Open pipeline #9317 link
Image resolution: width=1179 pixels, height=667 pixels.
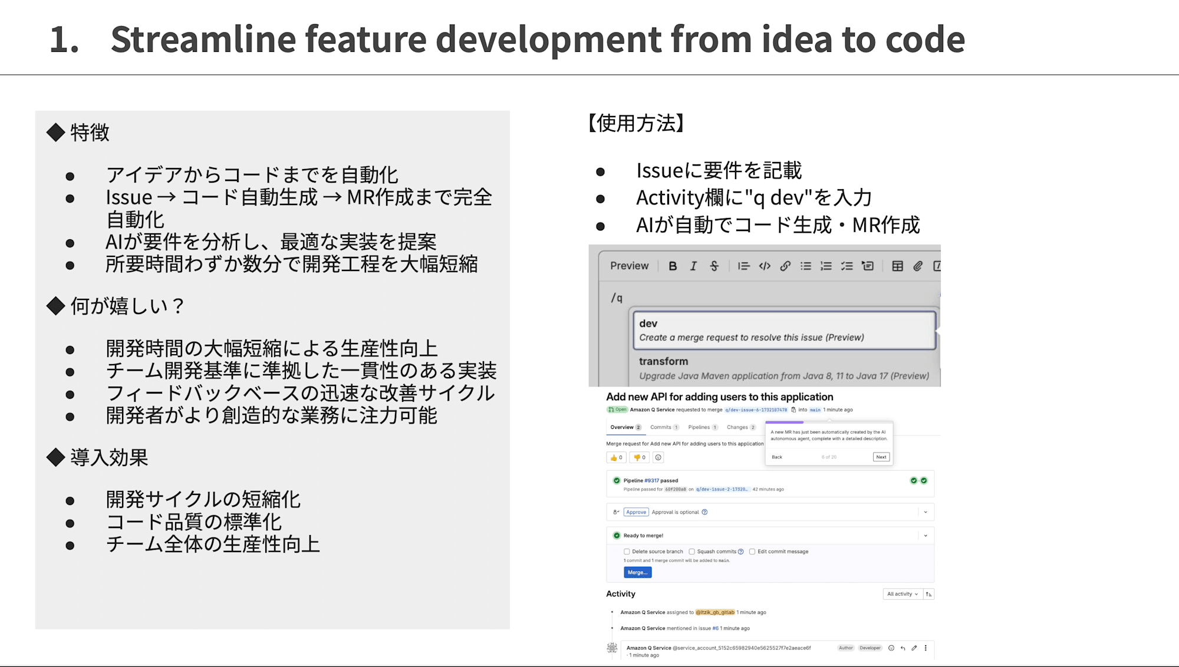pyautogui.click(x=652, y=481)
